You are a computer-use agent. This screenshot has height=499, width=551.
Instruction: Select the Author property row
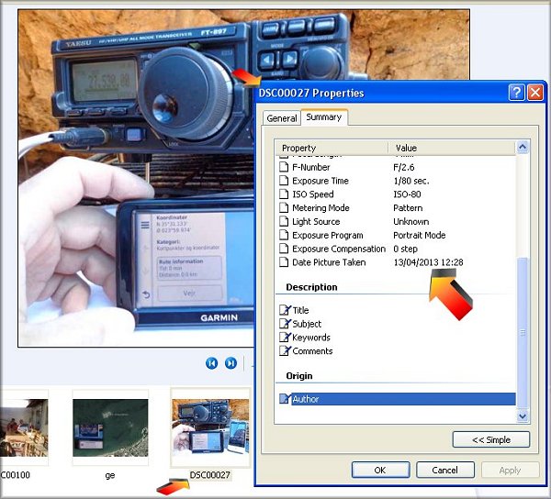(397, 399)
